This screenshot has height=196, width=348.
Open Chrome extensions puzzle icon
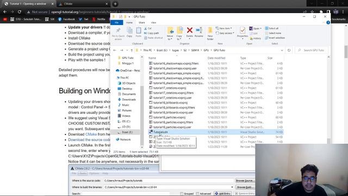[x=321, y=12]
